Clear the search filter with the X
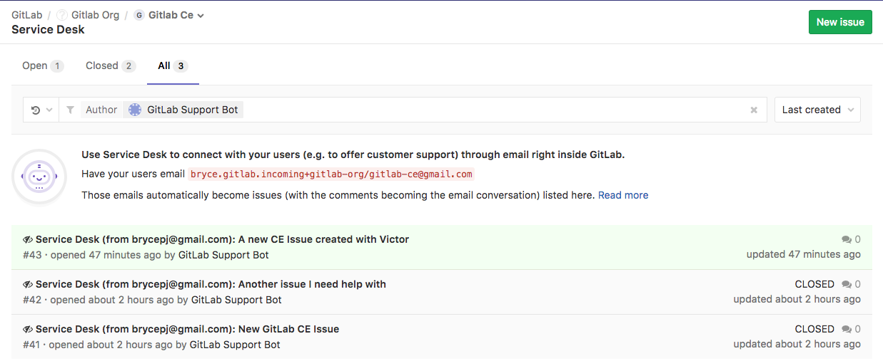This screenshot has width=883, height=361. (754, 110)
